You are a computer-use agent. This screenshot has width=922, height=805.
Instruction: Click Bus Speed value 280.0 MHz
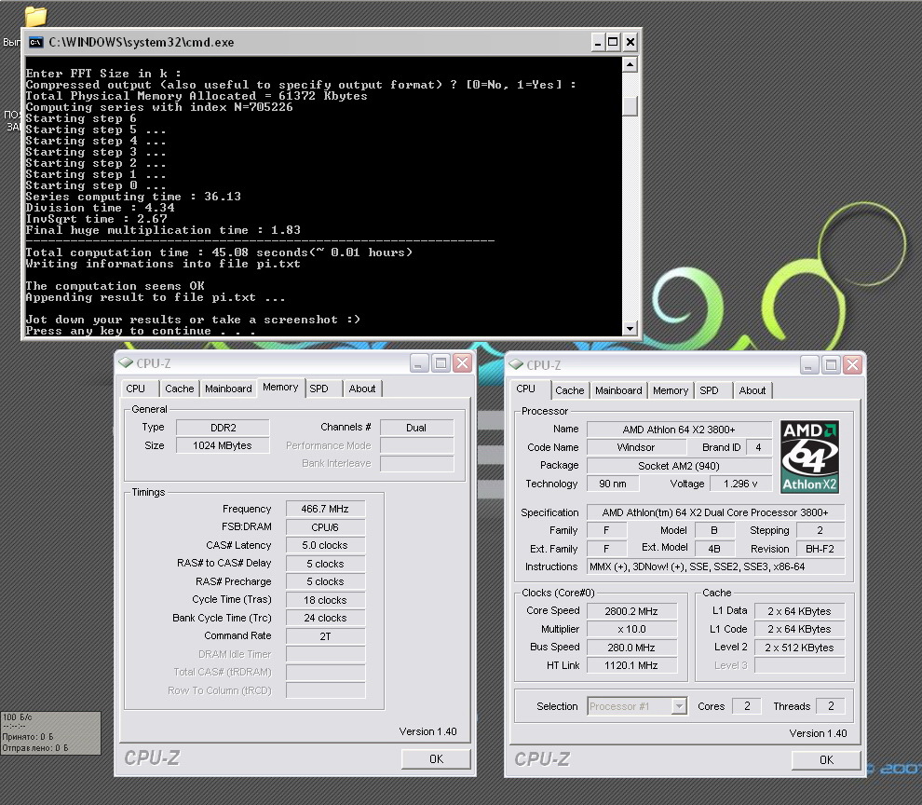(x=631, y=648)
